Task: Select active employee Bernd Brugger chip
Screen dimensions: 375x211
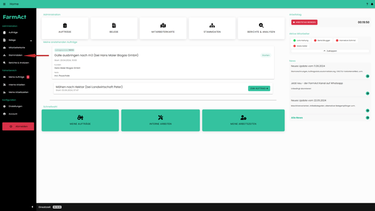Action: point(322,40)
